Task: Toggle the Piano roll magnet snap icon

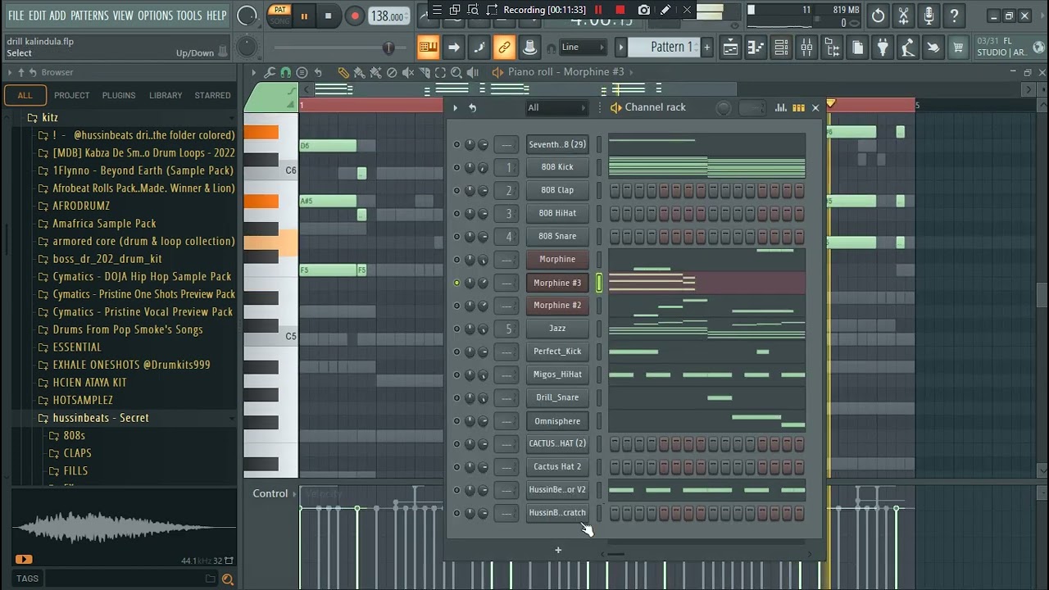Action: [285, 72]
